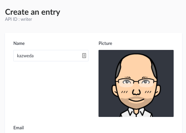Viewport: 186px width, 133px height.
Task: Click the Name field label
Action: click(19, 43)
